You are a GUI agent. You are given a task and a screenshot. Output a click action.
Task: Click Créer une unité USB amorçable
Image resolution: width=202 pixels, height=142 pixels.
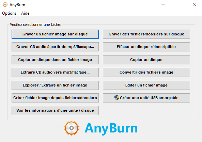click(146, 98)
